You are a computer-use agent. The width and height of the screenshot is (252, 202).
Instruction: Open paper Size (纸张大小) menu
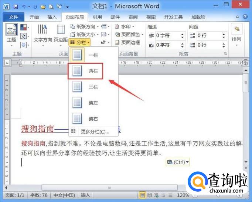(x=84, y=35)
